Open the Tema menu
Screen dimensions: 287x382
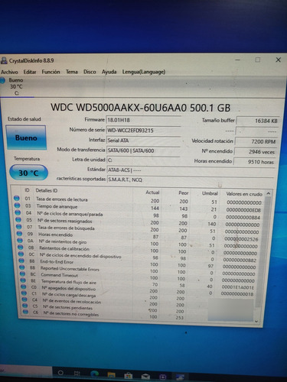72,72
